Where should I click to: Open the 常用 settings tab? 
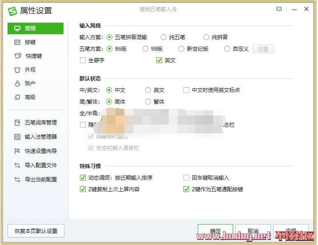[36, 28]
